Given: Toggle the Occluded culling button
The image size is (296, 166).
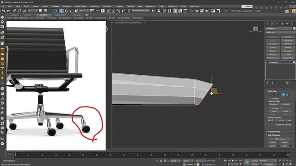Looking at the screenshot, I should 285,104.
